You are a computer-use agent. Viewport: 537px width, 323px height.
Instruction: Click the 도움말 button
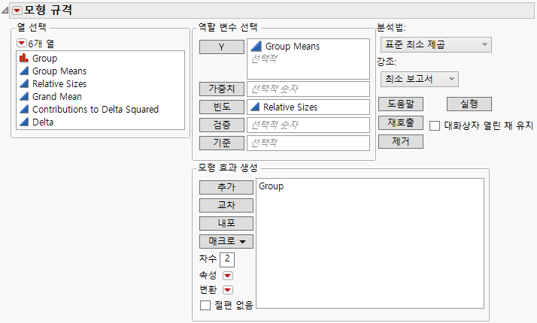click(401, 104)
